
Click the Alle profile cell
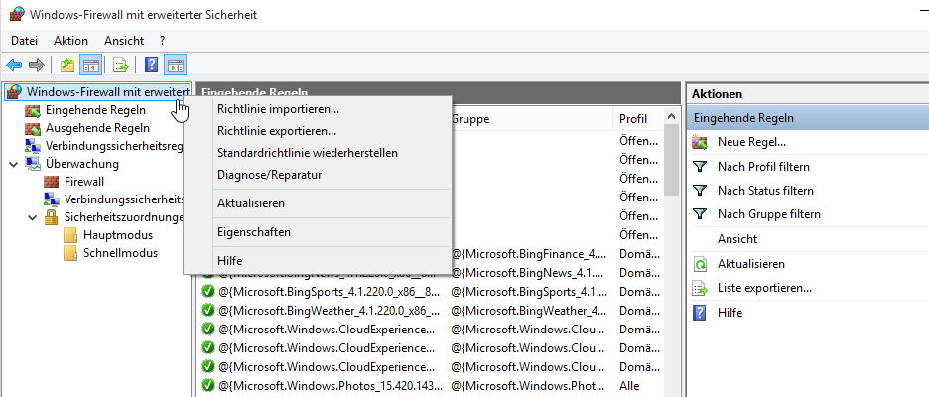629,385
